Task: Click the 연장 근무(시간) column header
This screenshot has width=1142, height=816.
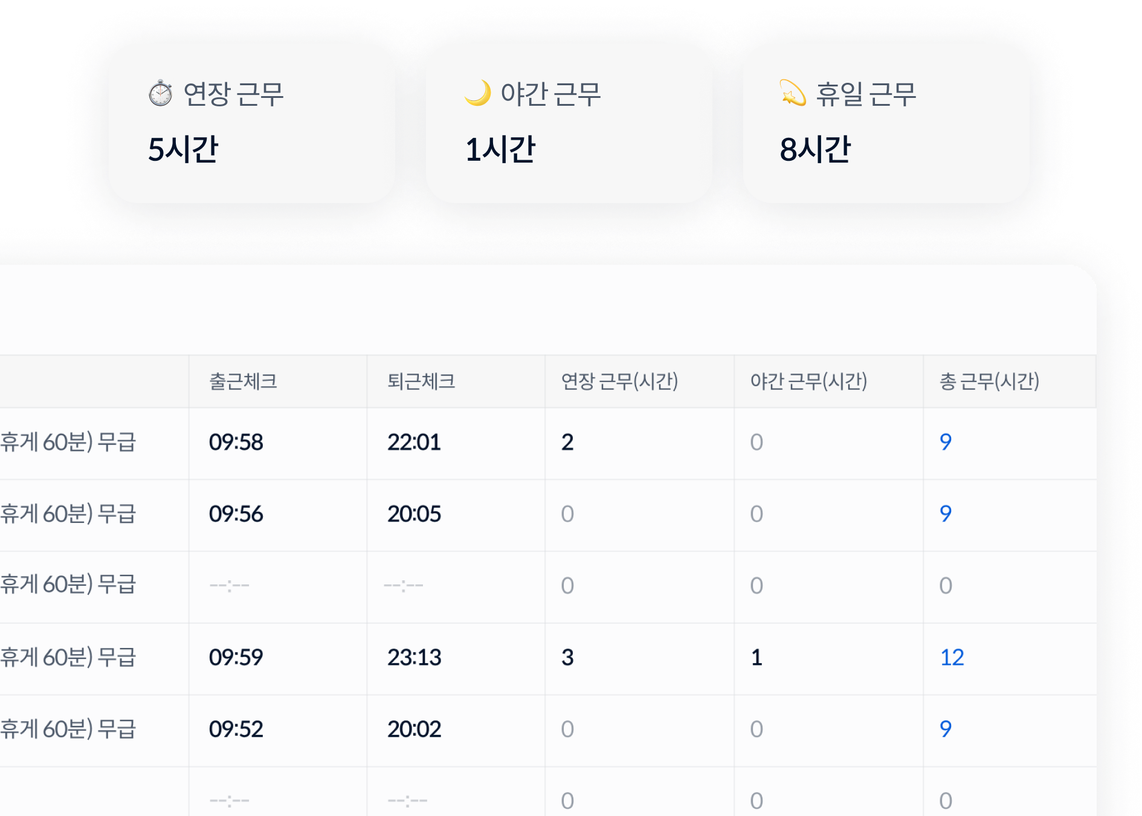Action: pyautogui.click(x=619, y=381)
